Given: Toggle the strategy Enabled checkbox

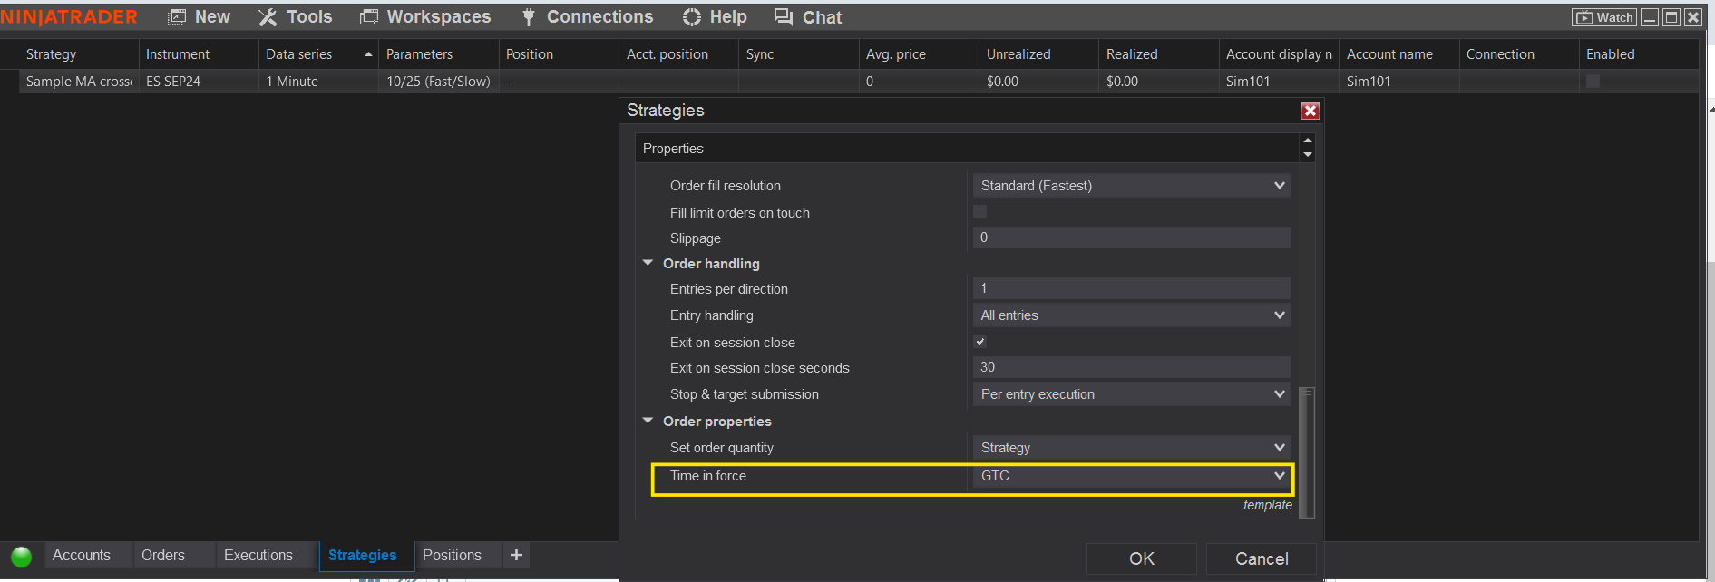Looking at the screenshot, I should pos(1593,82).
